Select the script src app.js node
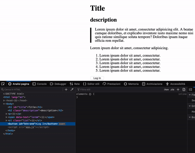 (x=29, y=127)
